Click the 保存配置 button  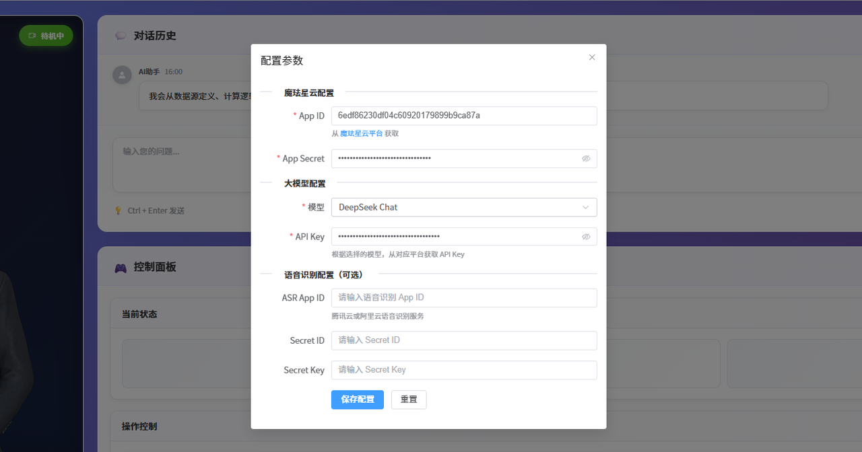[358, 400]
